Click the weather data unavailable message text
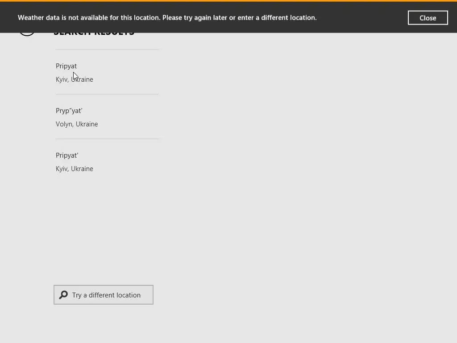The height and width of the screenshot is (343, 457). [x=167, y=18]
